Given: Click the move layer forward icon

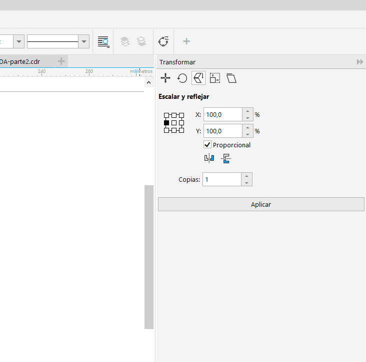Looking at the screenshot, I should (125, 41).
